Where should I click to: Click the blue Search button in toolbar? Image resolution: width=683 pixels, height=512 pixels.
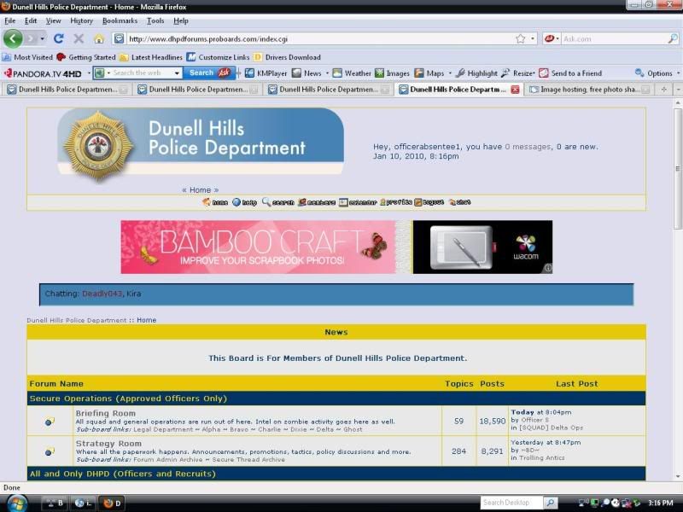(201, 73)
